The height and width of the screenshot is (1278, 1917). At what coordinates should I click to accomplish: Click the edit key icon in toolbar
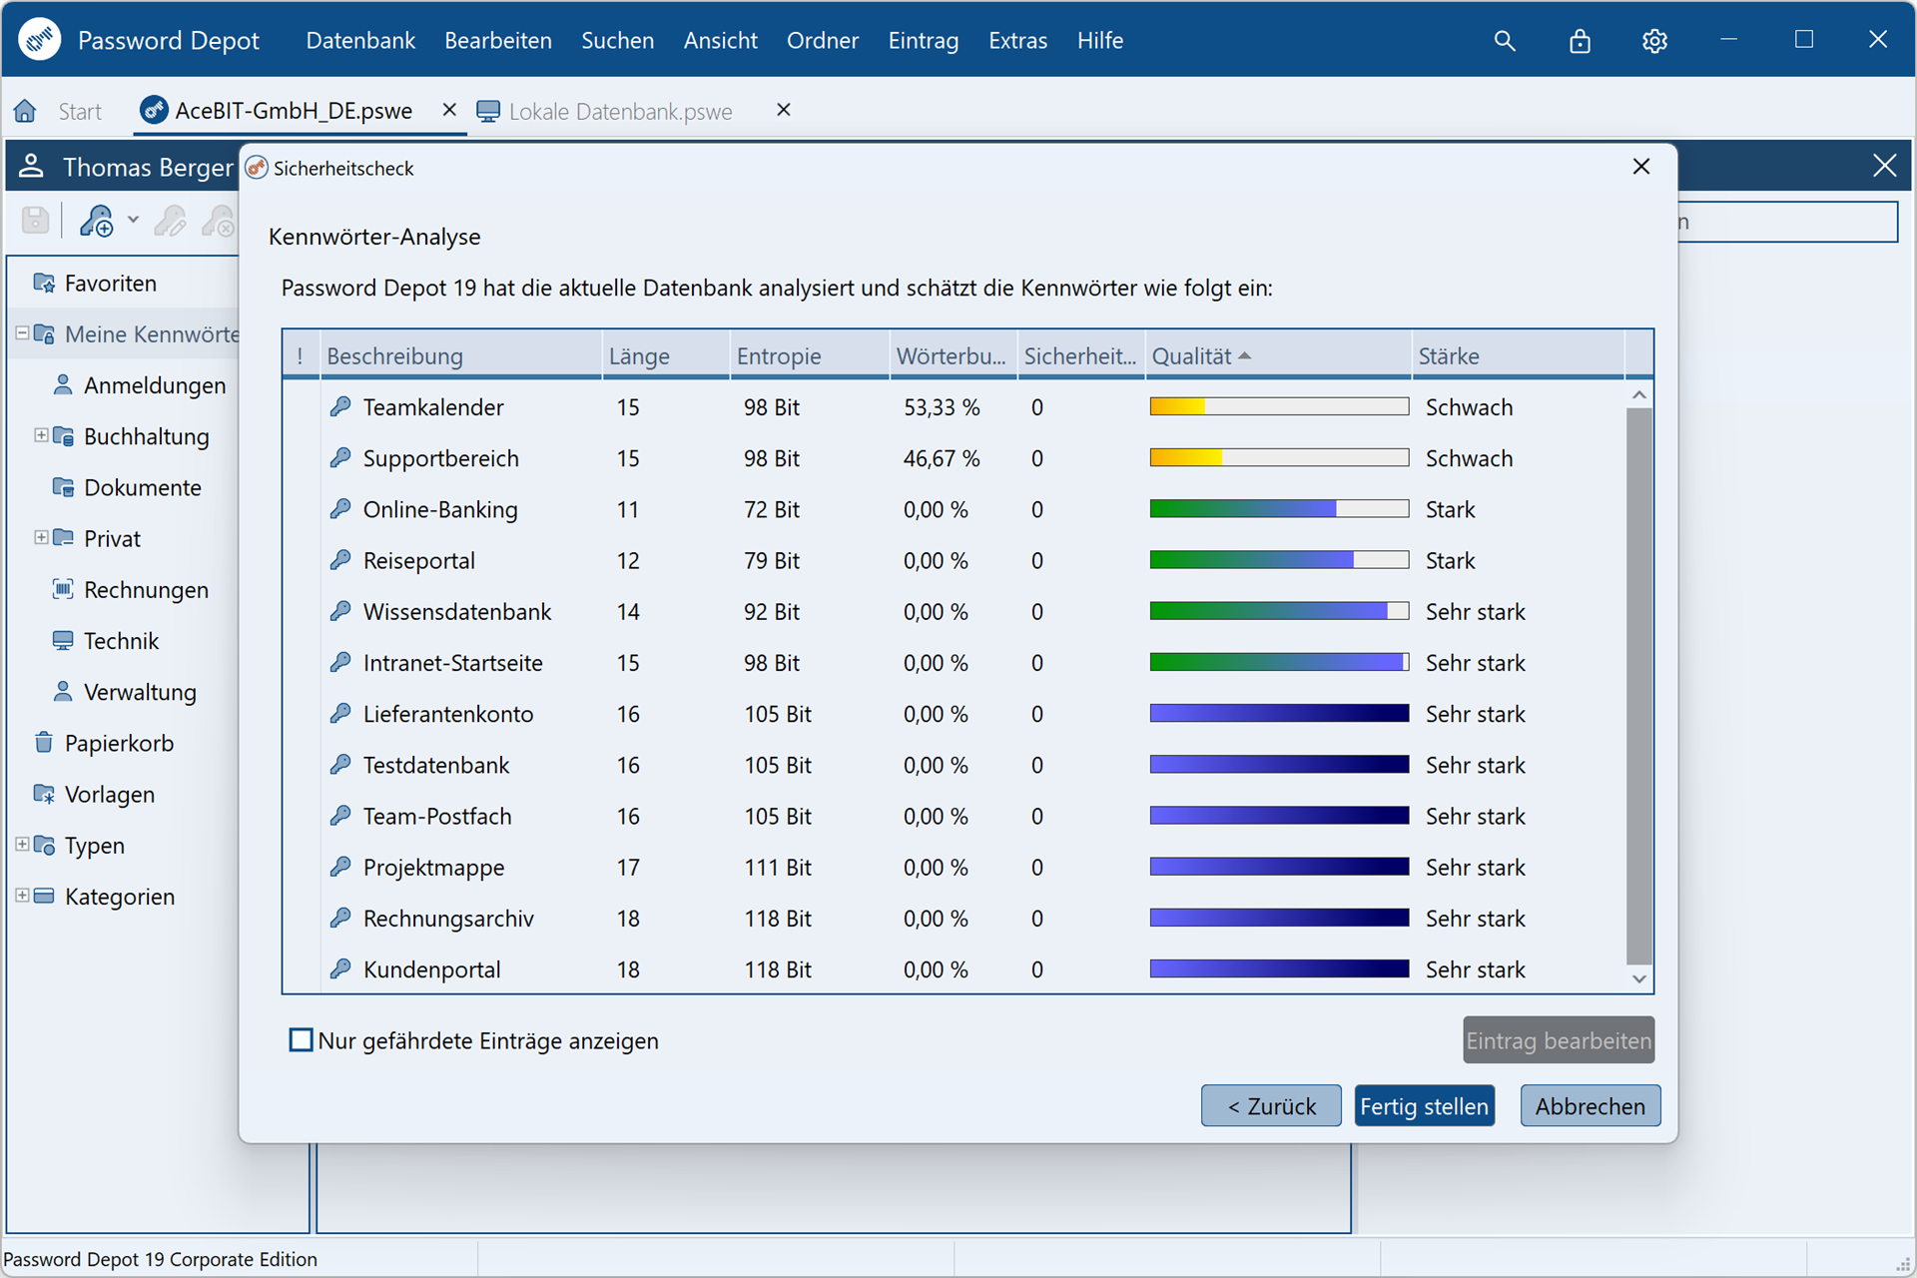click(170, 220)
